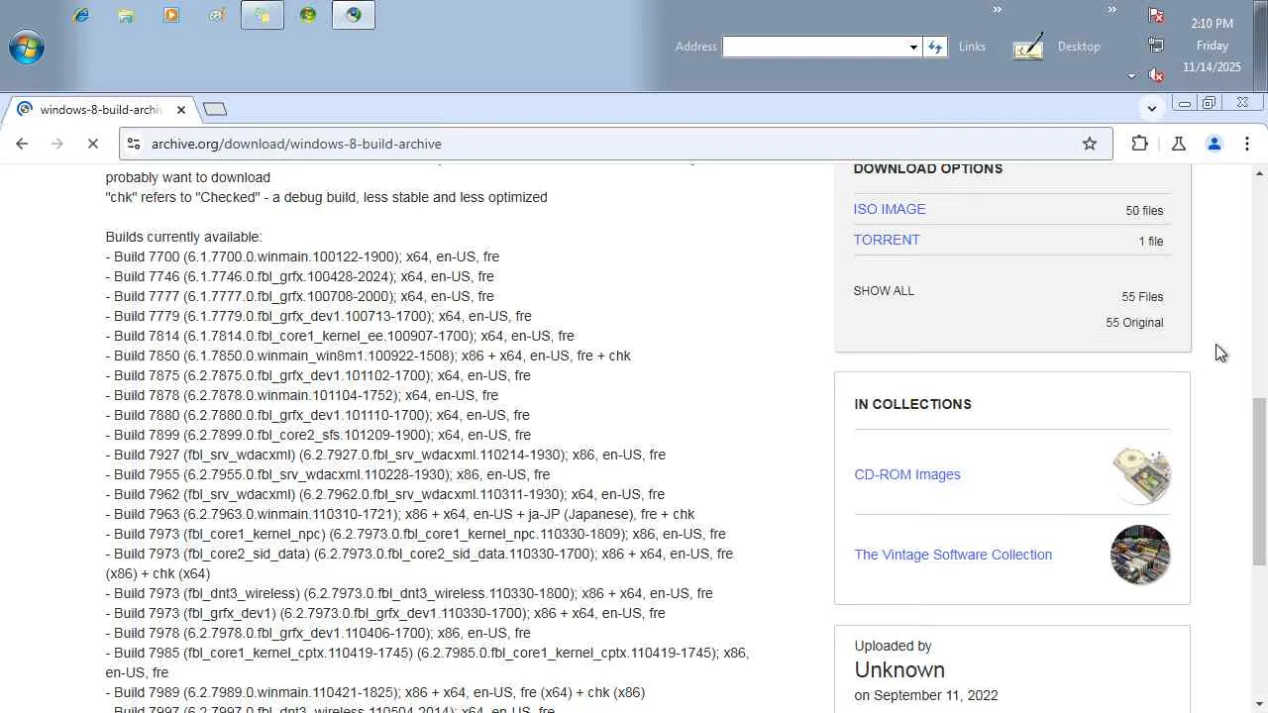Screen dimensions: 1268x713
Task: Click the 'Build 7899' list line
Action: tap(318, 435)
